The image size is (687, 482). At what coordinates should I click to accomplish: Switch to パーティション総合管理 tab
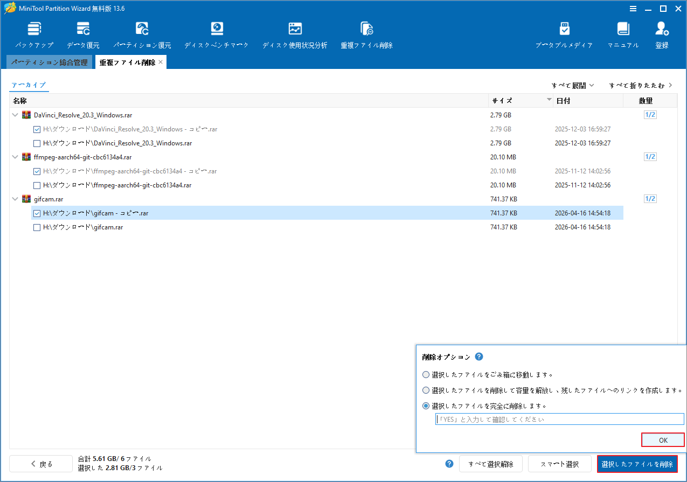click(x=49, y=62)
